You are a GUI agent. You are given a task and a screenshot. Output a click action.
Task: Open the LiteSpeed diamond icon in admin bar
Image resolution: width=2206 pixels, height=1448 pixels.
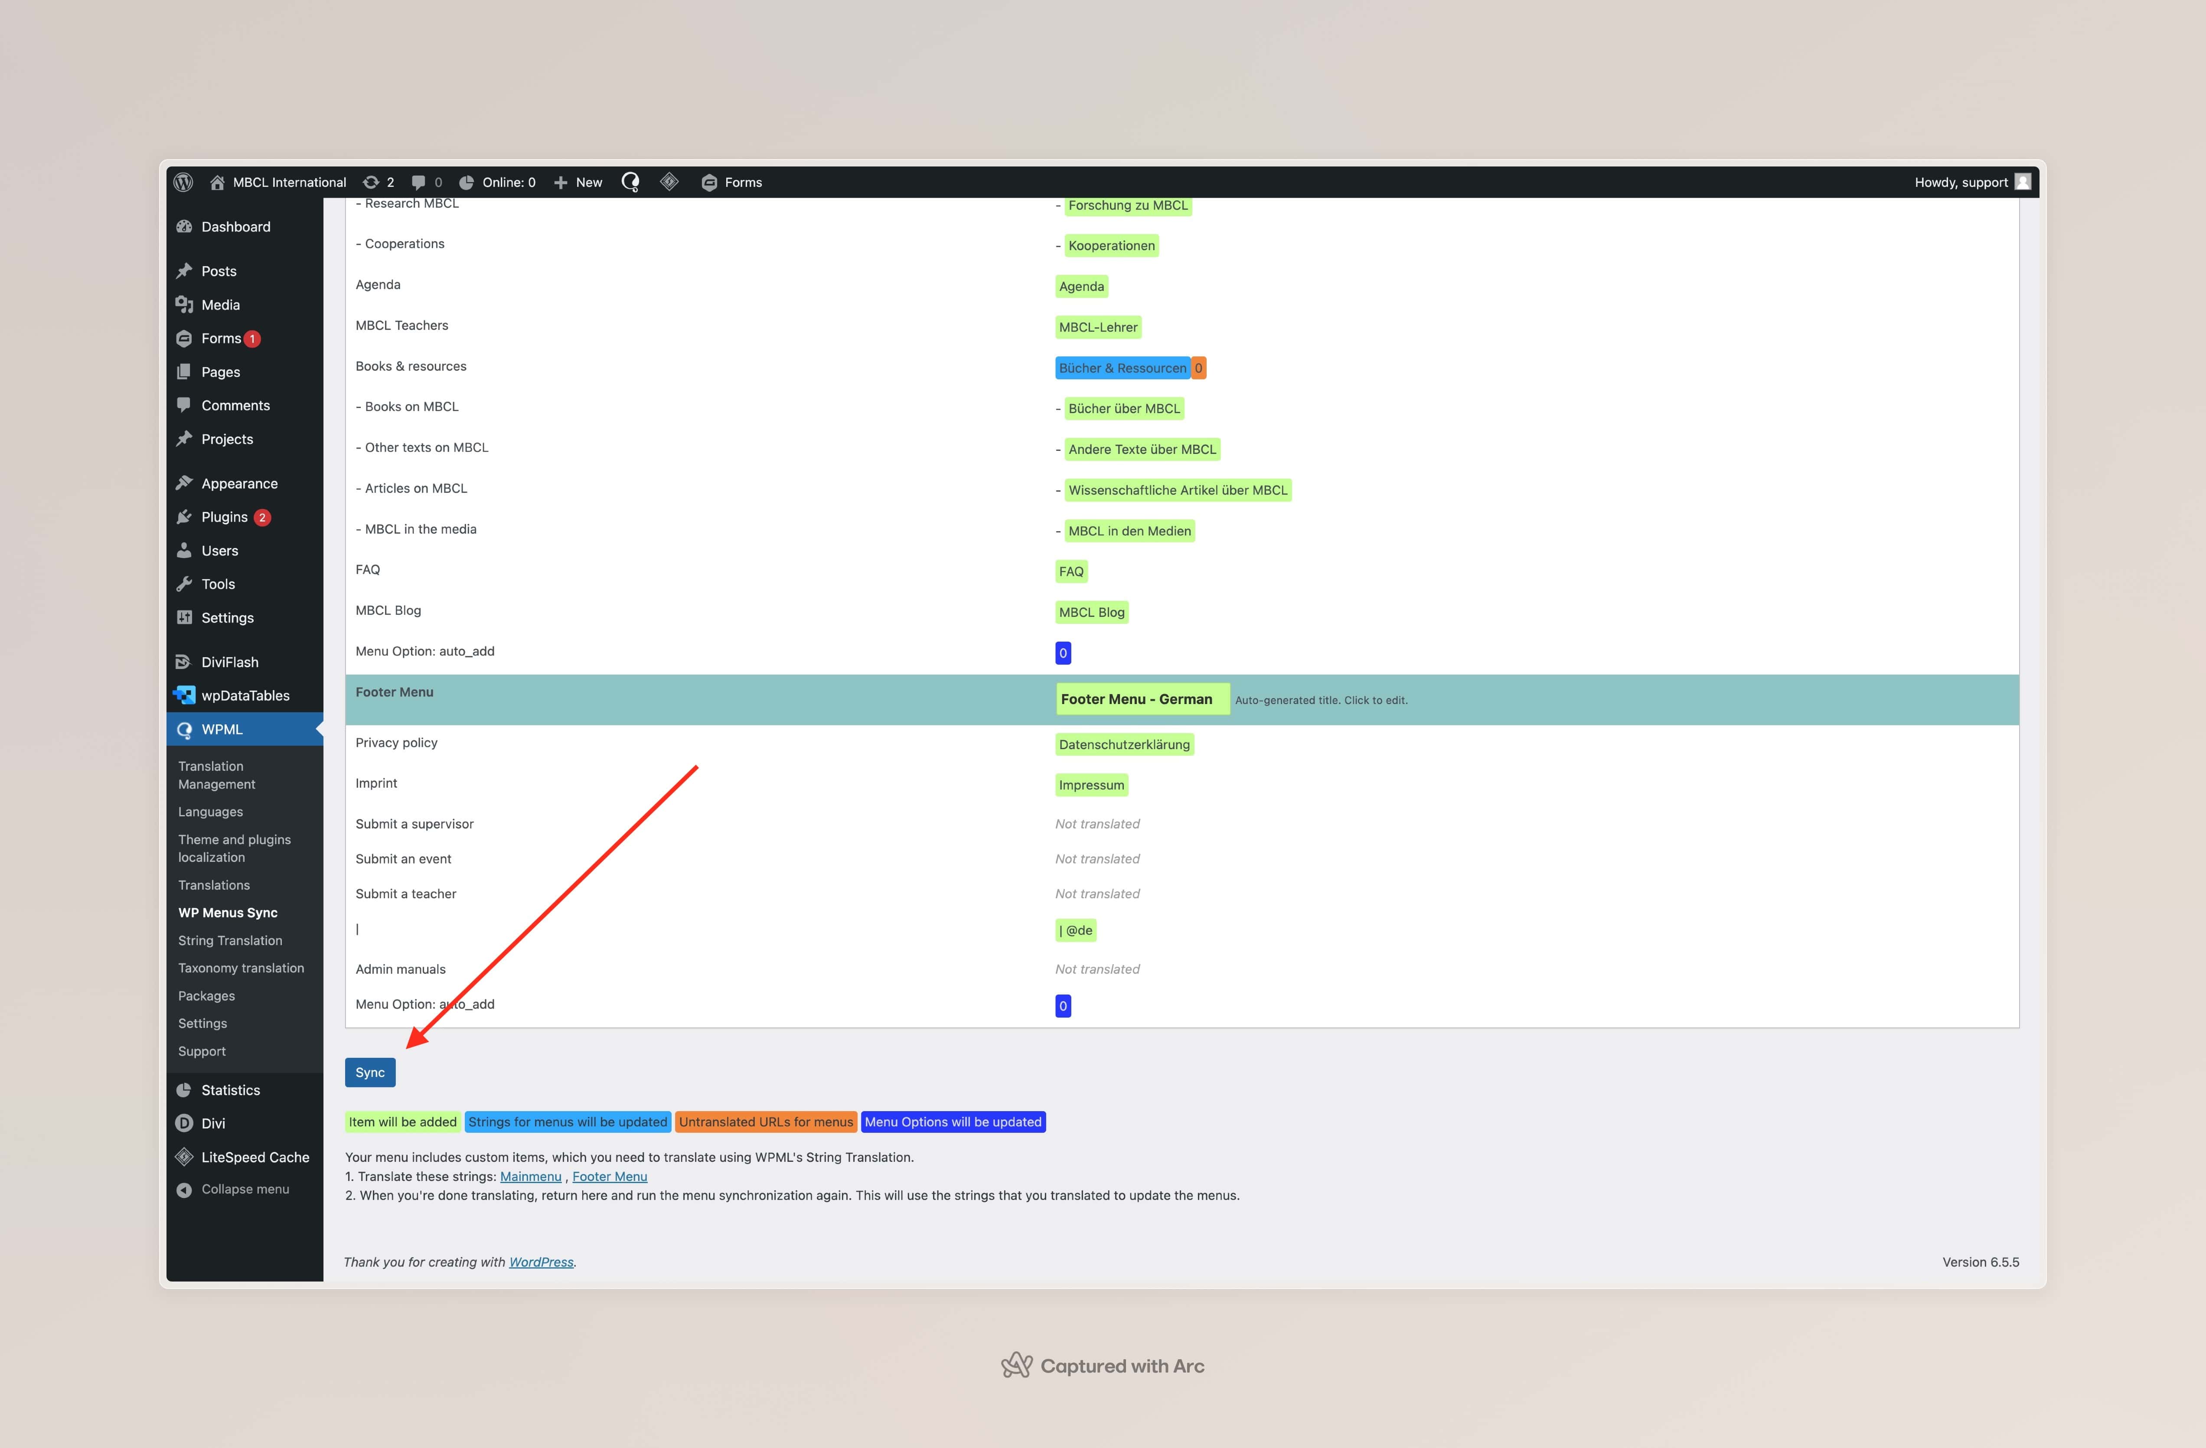[x=669, y=182]
